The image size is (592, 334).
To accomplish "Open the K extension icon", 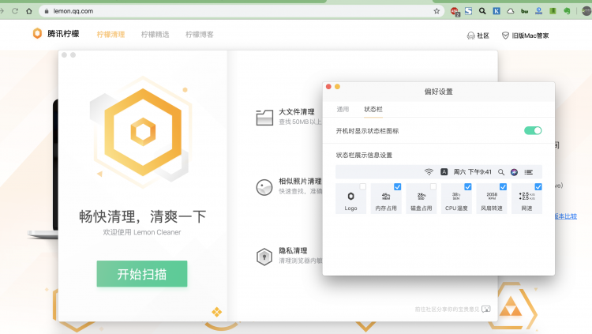I will [x=496, y=11].
